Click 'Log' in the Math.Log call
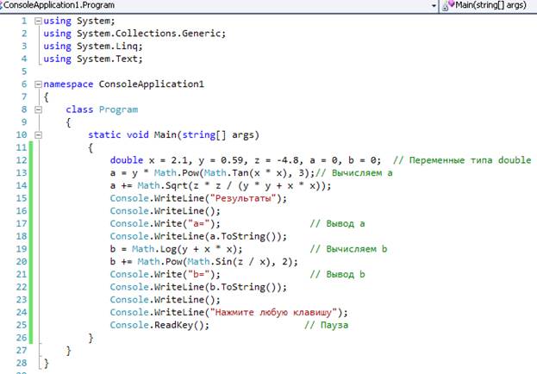The height and width of the screenshot is (374, 537). click(x=168, y=249)
